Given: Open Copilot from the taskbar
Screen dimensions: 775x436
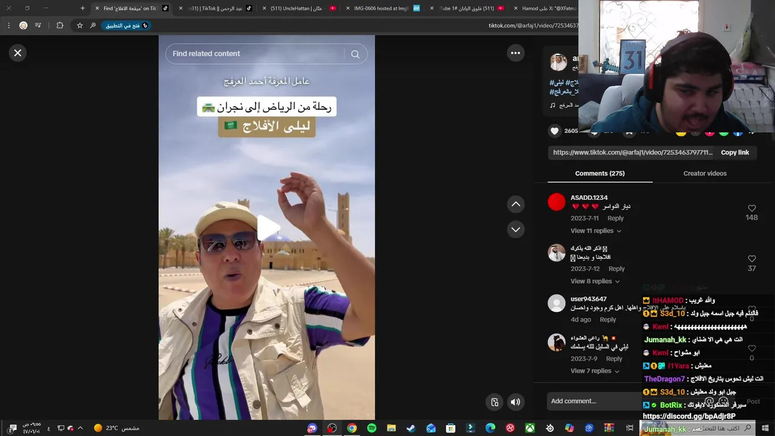Looking at the screenshot, I should pos(569,428).
